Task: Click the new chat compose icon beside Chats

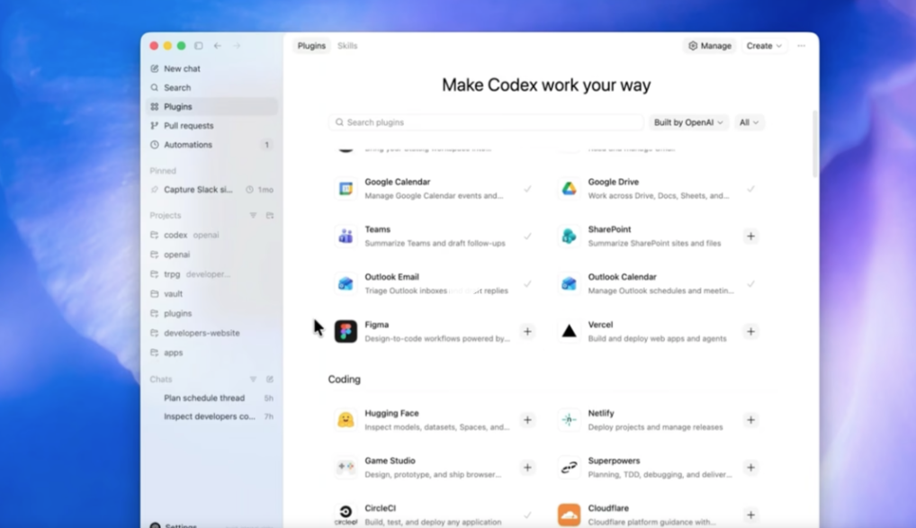Action: [270, 380]
